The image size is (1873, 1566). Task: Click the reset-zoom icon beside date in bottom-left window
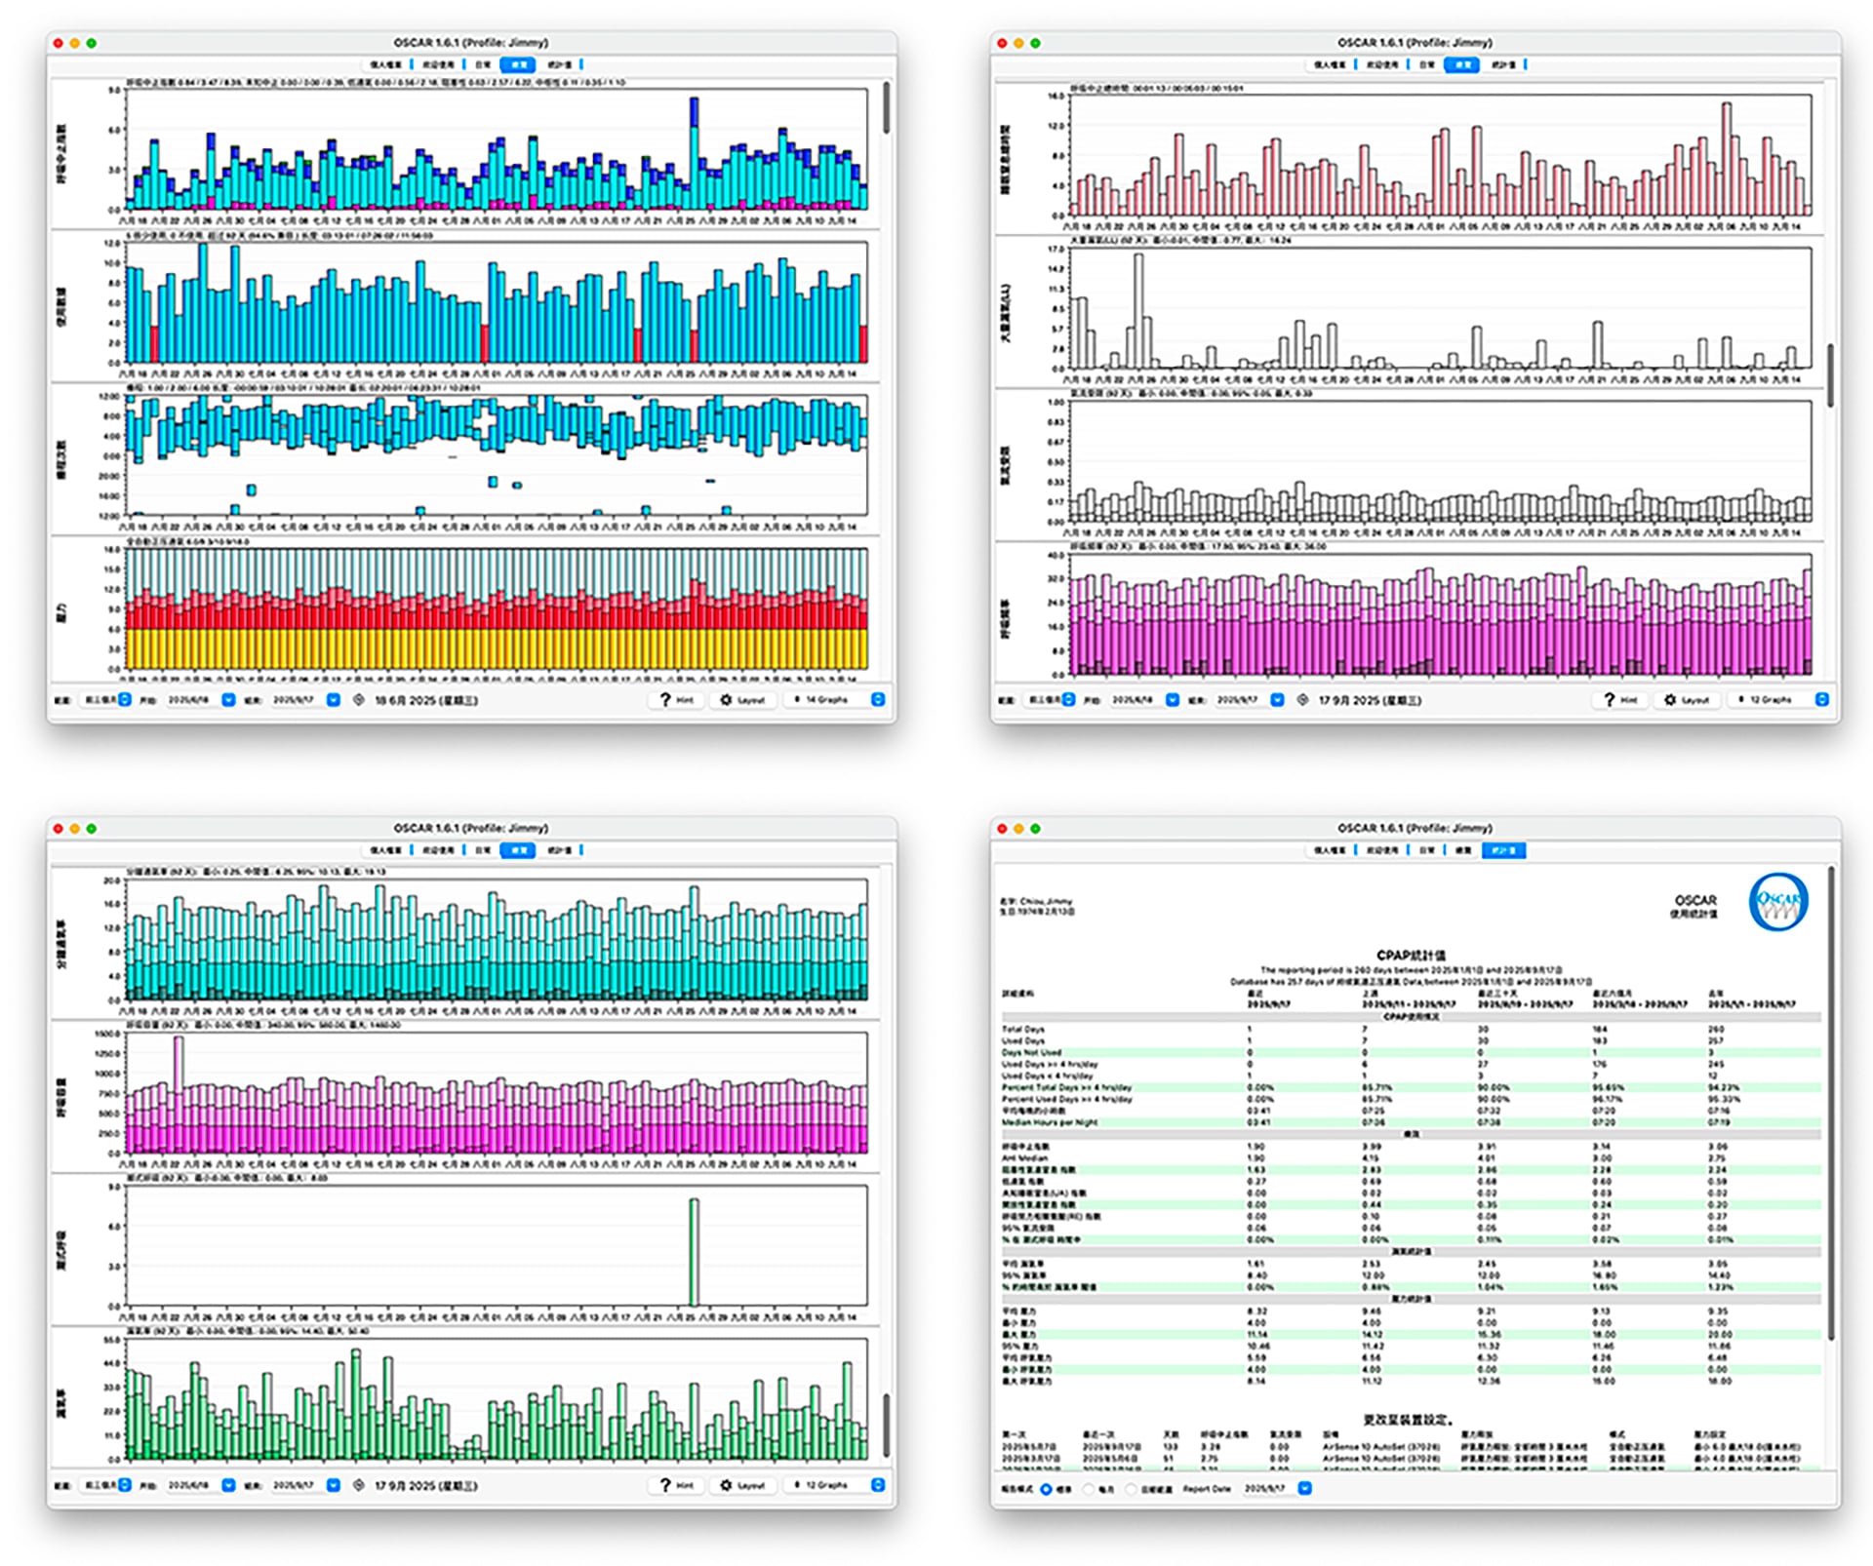[358, 1485]
